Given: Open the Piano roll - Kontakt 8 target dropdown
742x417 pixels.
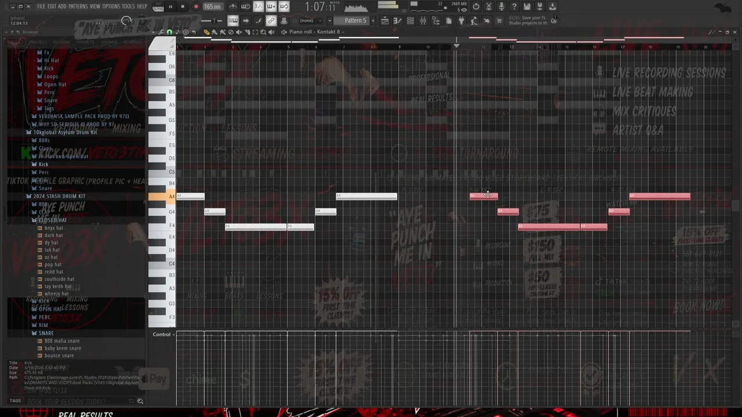Looking at the screenshot, I should [x=314, y=32].
